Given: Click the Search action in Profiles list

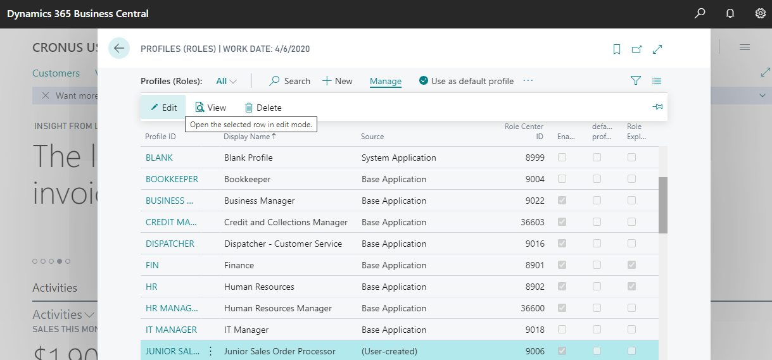Looking at the screenshot, I should (x=290, y=81).
